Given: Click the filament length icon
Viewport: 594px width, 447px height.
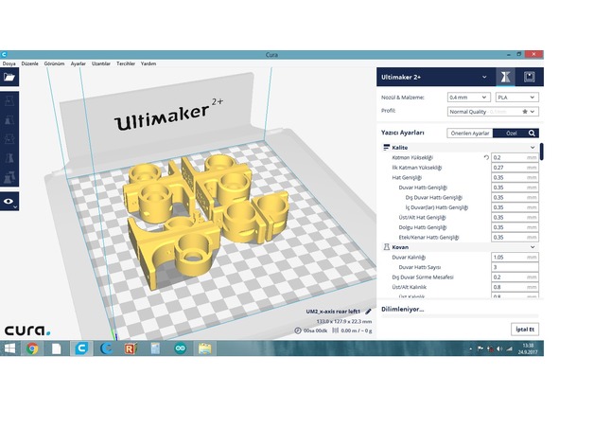Looking at the screenshot, I should click(335, 331).
